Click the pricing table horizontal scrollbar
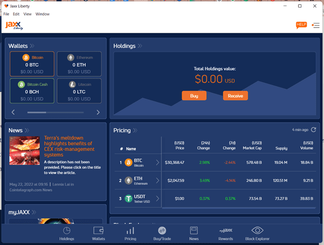Screen dimensions: 324x245 pyautogui.click(x=239, y=208)
